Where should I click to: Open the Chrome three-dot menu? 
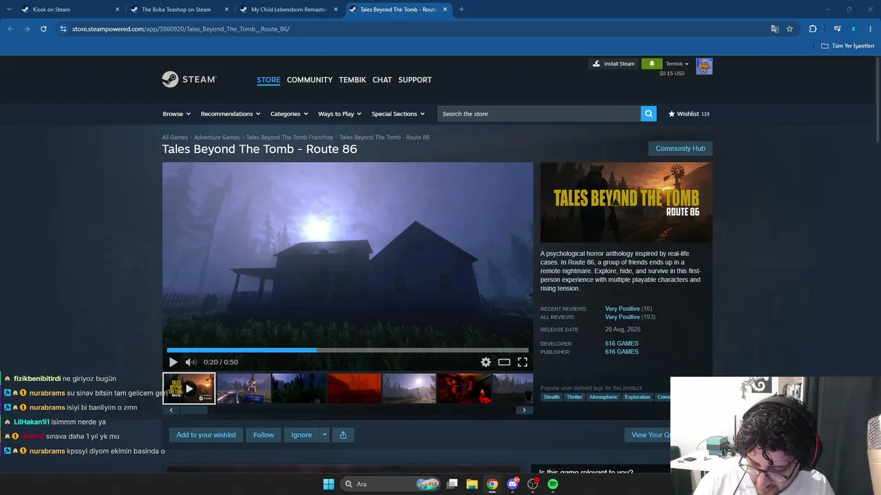870,29
